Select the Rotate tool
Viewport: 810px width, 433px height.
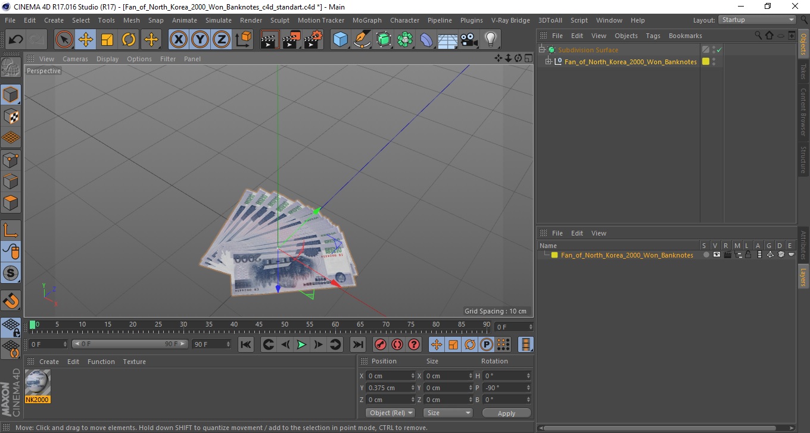point(129,40)
